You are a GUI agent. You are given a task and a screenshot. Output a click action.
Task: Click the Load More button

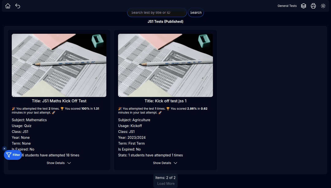pos(166,183)
